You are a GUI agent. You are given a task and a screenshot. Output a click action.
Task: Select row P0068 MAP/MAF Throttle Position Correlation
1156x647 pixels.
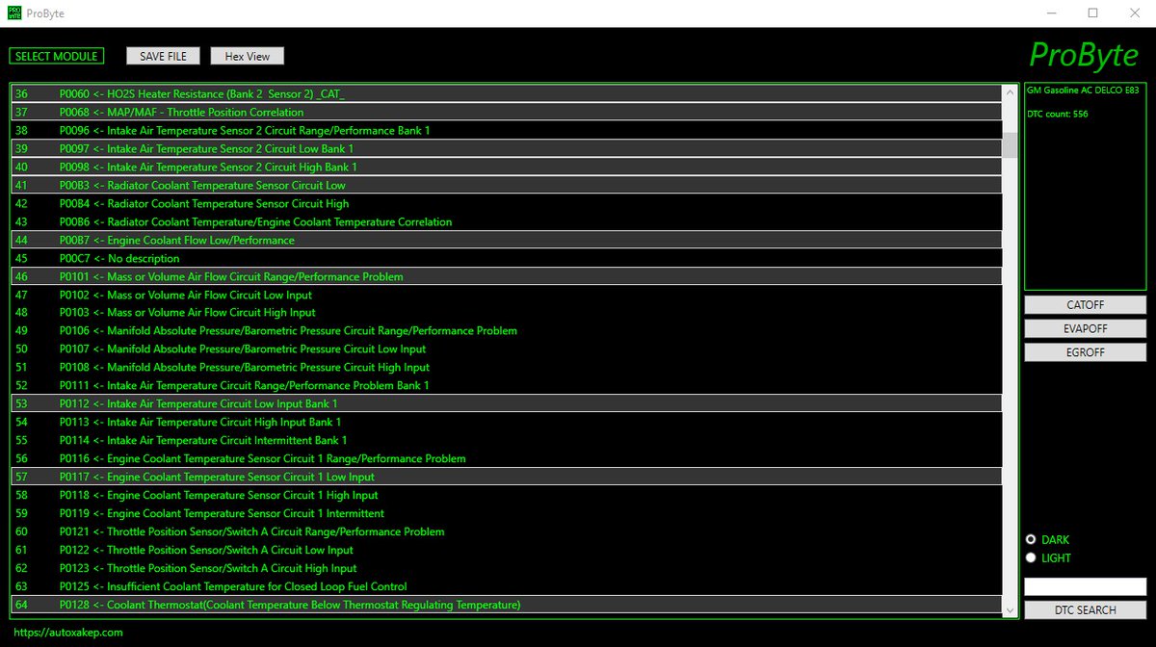click(x=507, y=112)
